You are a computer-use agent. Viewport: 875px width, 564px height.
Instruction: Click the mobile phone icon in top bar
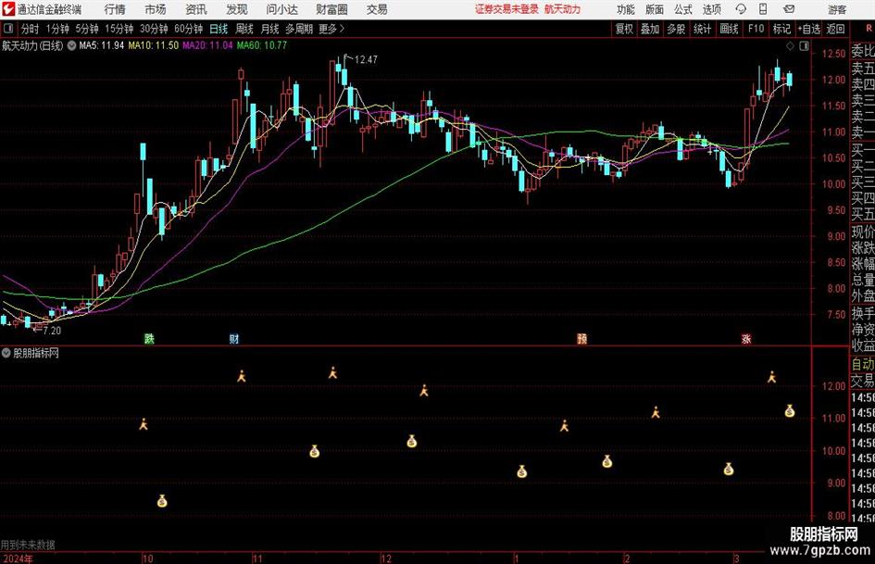(763, 9)
